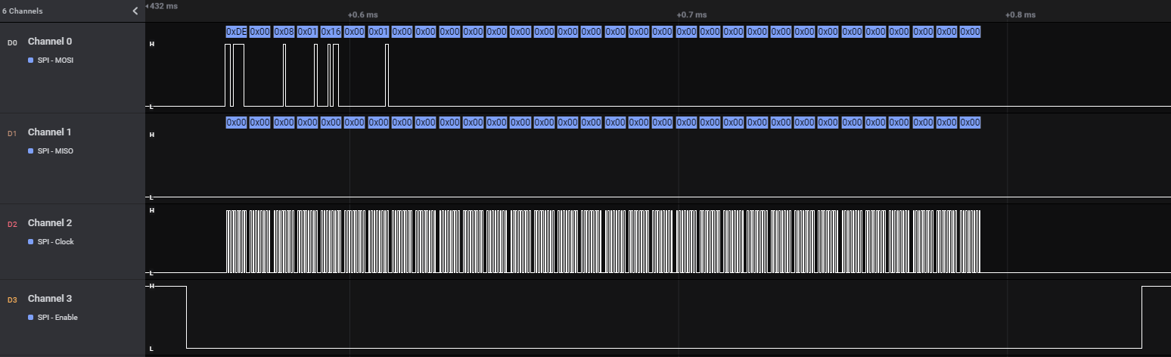The width and height of the screenshot is (1171, 357).
Task: Click the SPI - Clock analyzer tag
Action: pyautogui.click(x=55, y=242)
